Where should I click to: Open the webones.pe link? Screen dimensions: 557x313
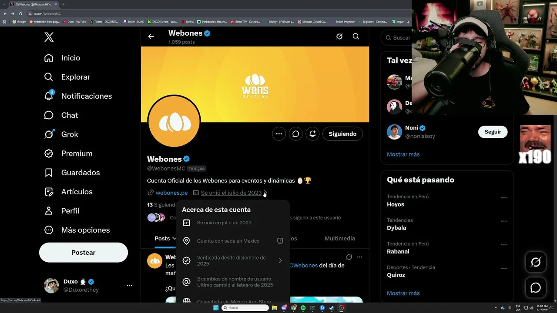coord(171,193)
